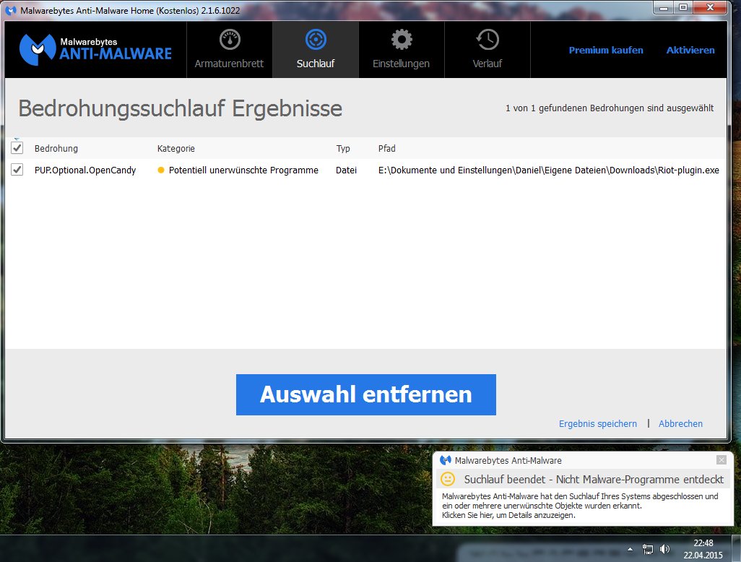741x562 pixels.
Task: Click the Aktivieren link
Action: [x=690, y=50]
